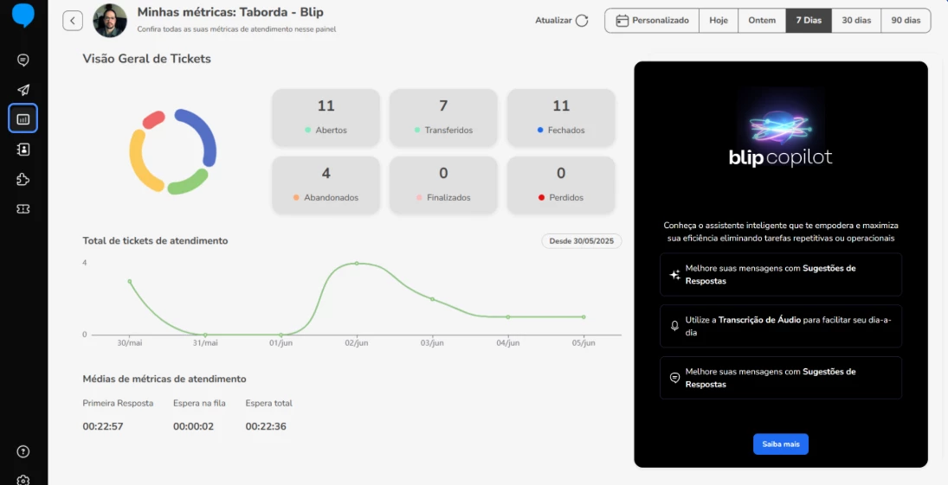
Task: Click the Blip logo at top left
Action: click(23, 15)
